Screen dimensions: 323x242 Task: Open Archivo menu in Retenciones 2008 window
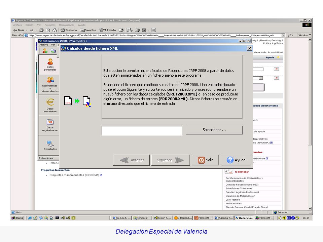pyautogui.click(x=44, y=45)
